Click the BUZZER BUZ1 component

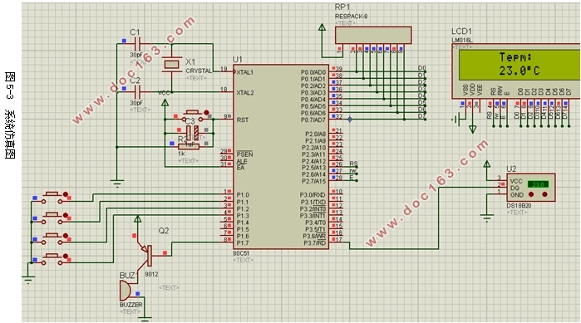tap(126, 291)
